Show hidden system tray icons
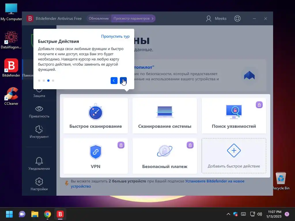Screen dimensions: 295x221 tap(228, 214)
